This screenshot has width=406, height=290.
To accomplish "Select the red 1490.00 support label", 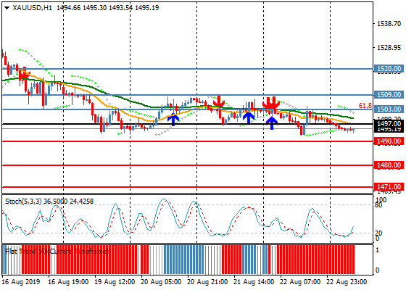I will click(389, 141).
